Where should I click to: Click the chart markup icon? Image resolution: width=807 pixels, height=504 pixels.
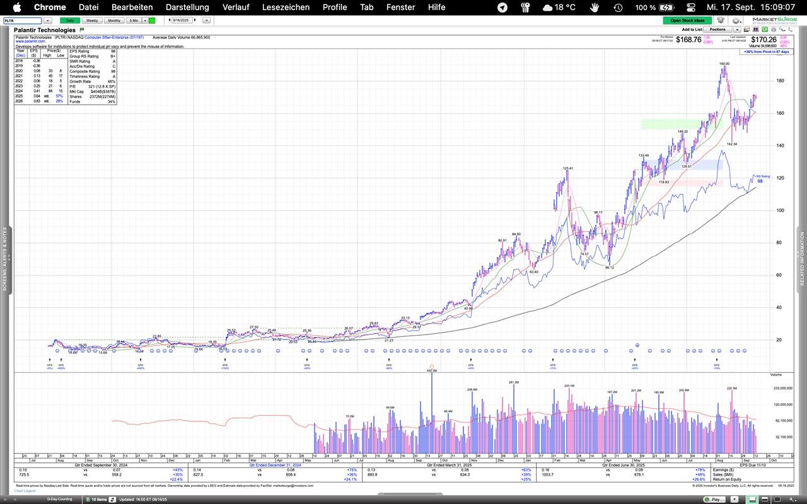coord(746,30)
